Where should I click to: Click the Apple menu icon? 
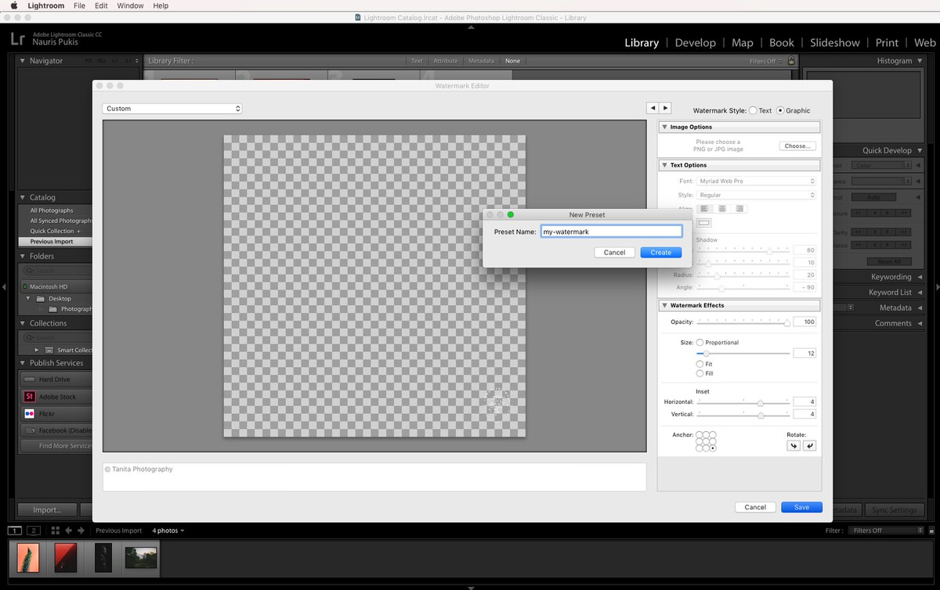[14, 5]
